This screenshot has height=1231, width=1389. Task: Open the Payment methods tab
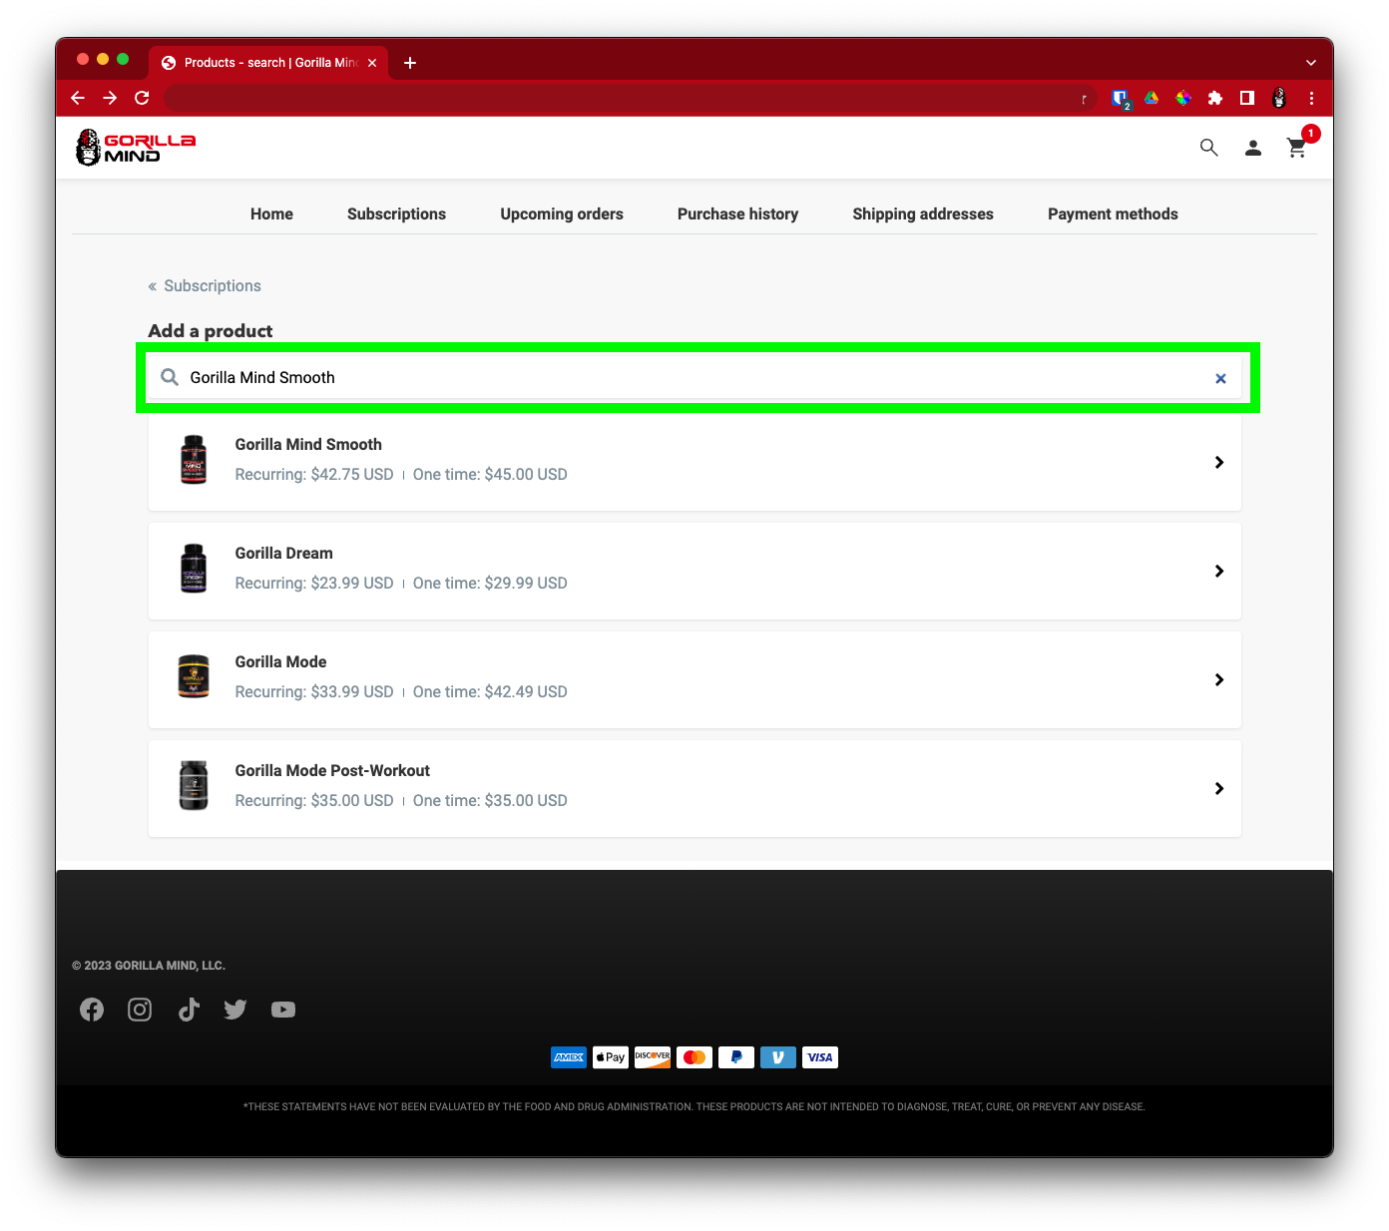click(1113, 213)
